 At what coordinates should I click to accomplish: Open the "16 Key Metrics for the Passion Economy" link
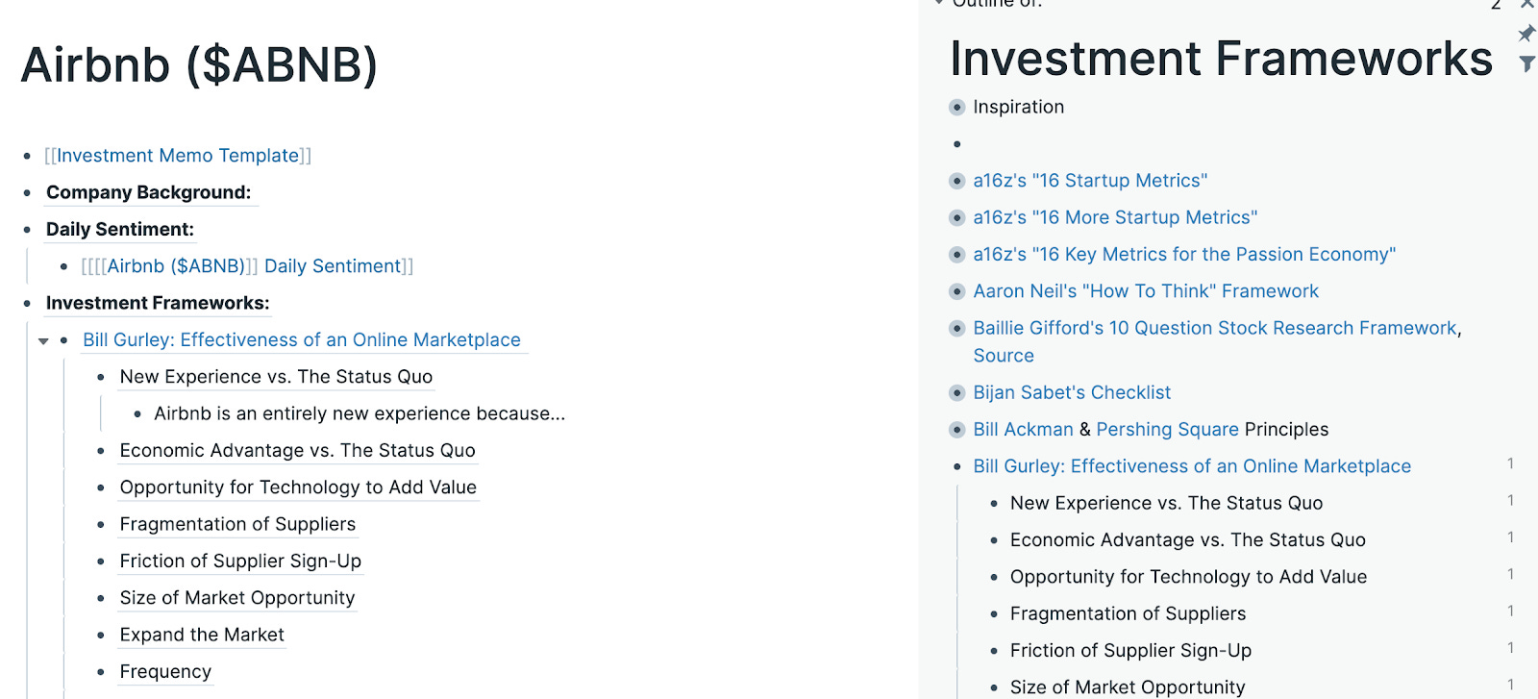(1184, 255)
